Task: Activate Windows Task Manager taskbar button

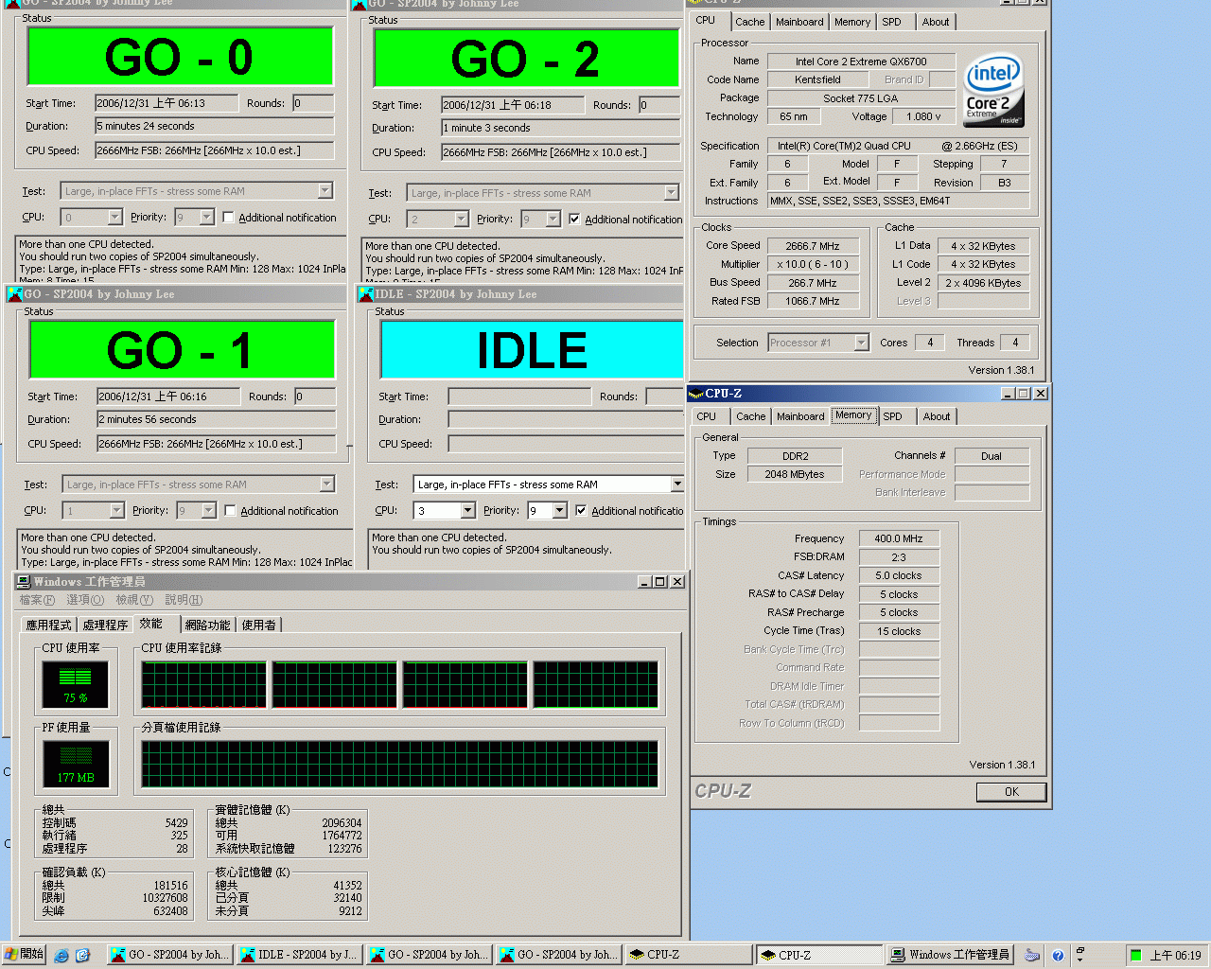Action: tap(949, 955)
